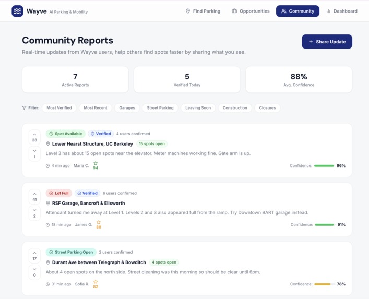Screen dimensions: 369x299
Task: Click Maria C.'s star rating 94
Action: [96, 165]
